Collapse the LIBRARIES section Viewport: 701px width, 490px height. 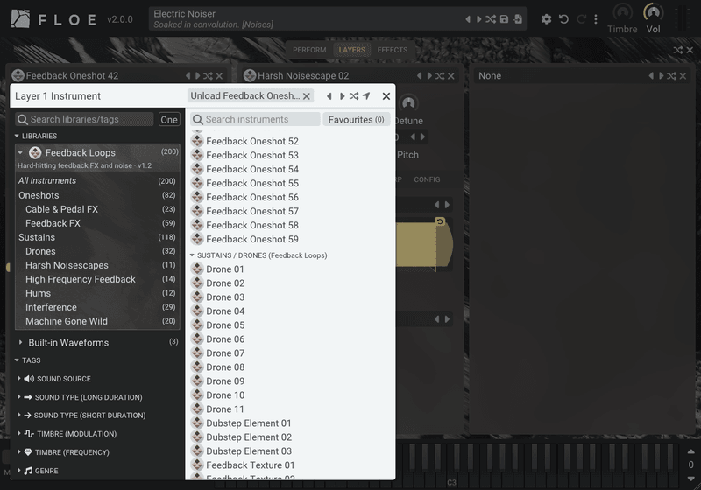[x=36, y=136]
